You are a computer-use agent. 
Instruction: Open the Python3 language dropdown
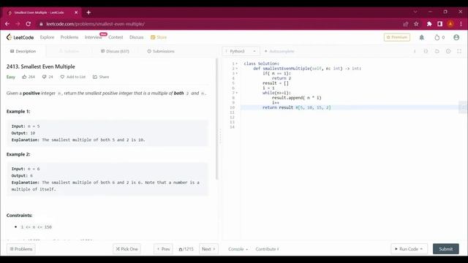[x=241, y=51]
